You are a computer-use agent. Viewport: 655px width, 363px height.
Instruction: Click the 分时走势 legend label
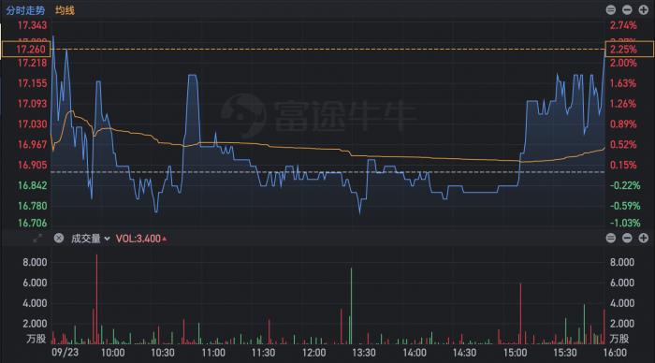click(x=25, y=10)
